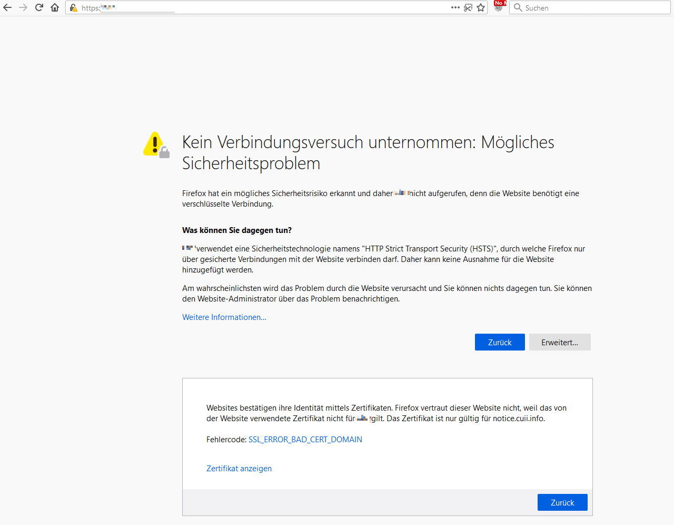Image resolution: width=674 pixels, height=525 pixels.
Task: Click the Zertifikat anzeigen link
Action: pos(239,469)
